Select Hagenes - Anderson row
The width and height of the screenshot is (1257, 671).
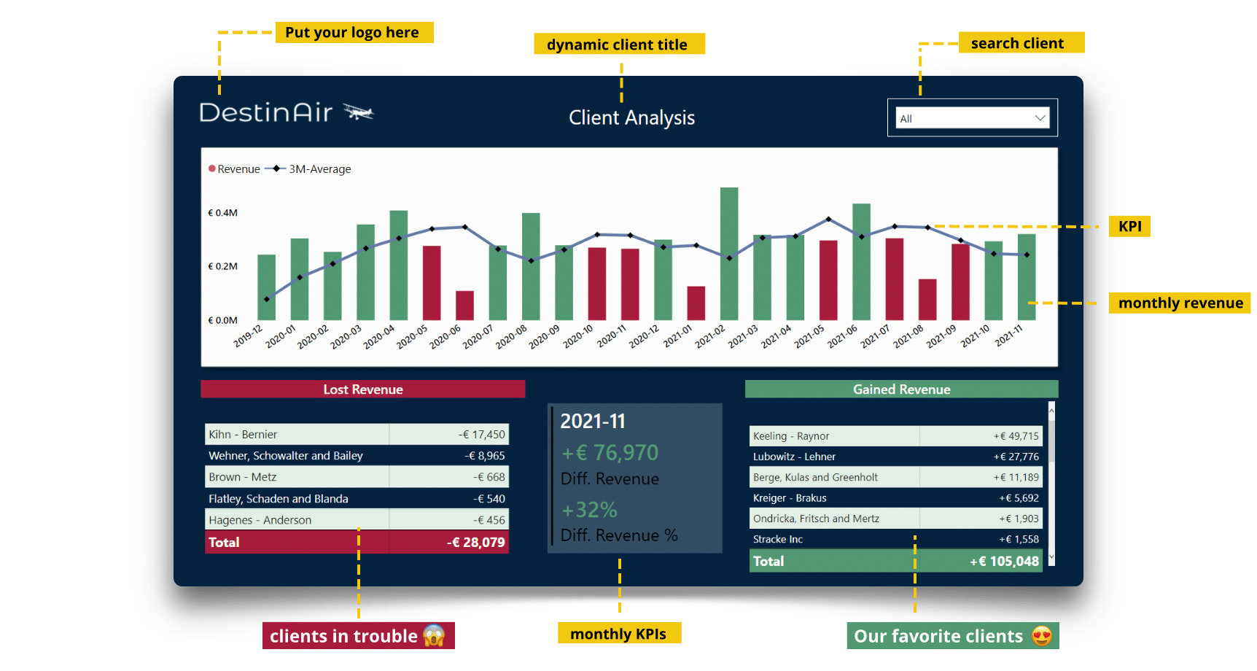click(357, 520)
